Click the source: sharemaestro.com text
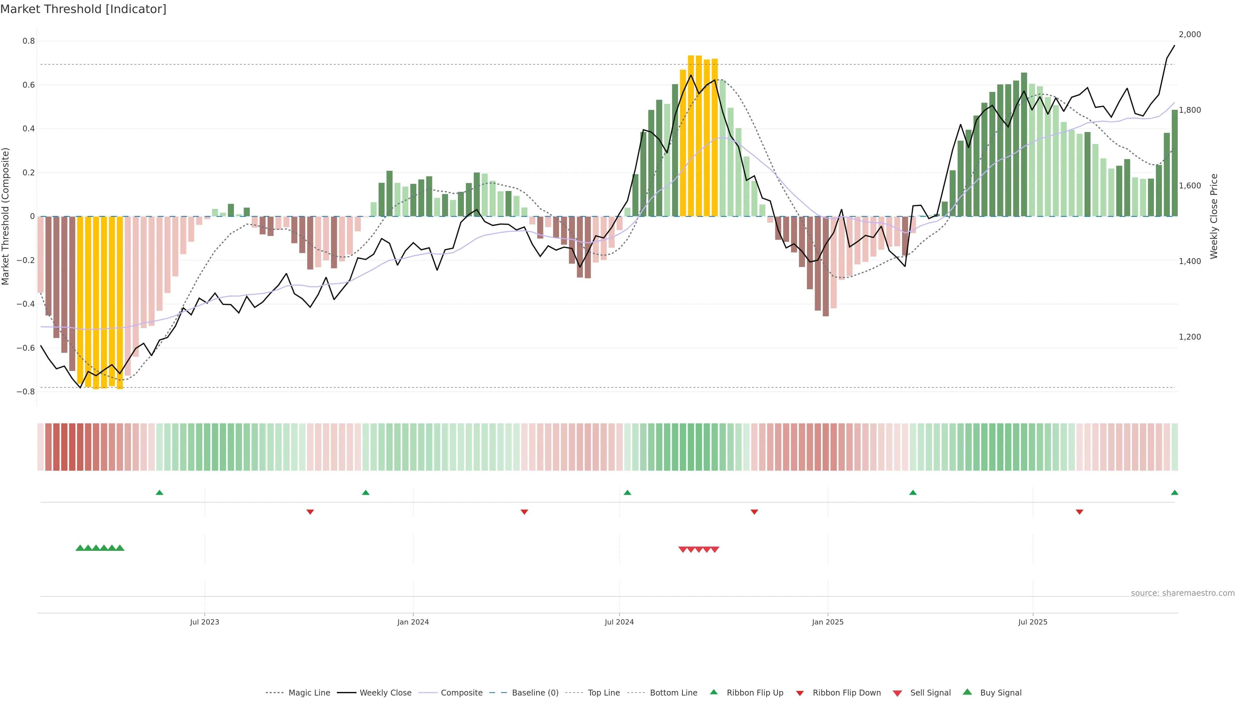Image resolution: width=1251 pixels, height=704 pixels. [x=1183, y=593]
